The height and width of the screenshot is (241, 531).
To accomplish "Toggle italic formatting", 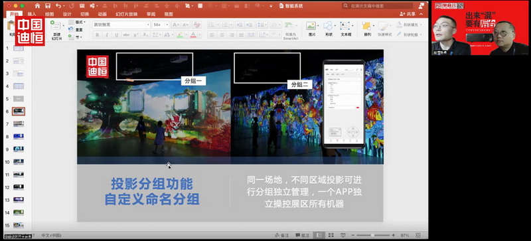I will tap(107, 35).
